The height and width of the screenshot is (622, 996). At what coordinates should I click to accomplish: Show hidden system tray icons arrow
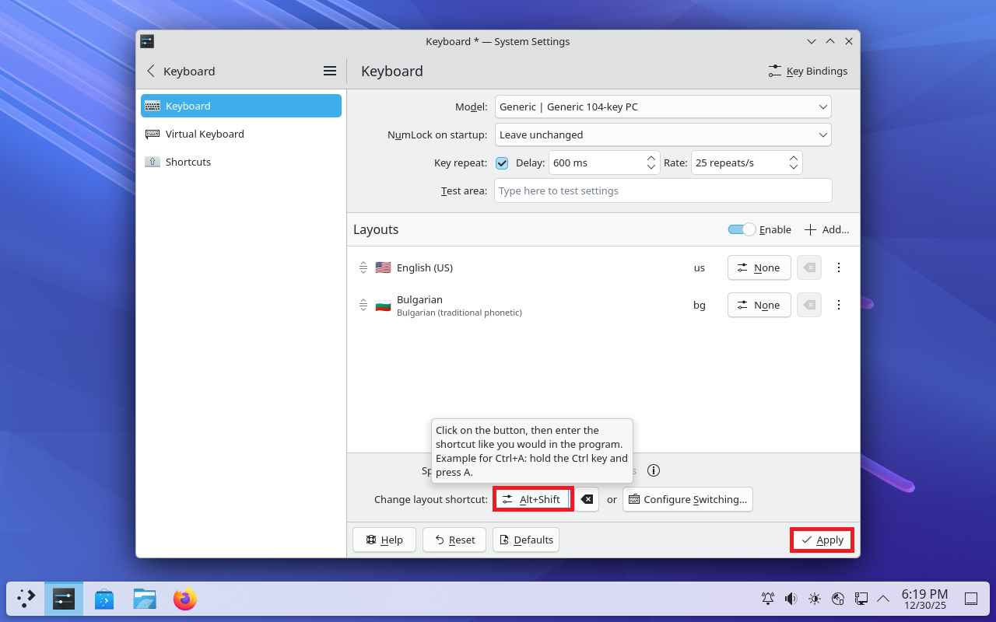pyautogui.click(x=883, y=599)
